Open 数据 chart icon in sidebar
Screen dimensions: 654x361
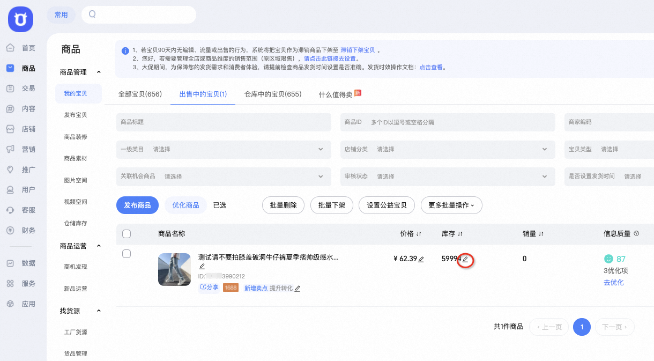10,263
